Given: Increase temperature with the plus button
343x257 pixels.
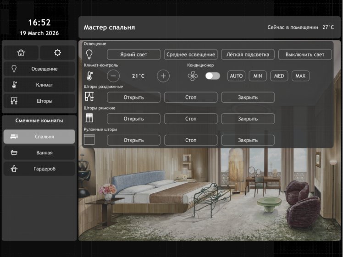Looking at the screenshot, I should (163, 76).
